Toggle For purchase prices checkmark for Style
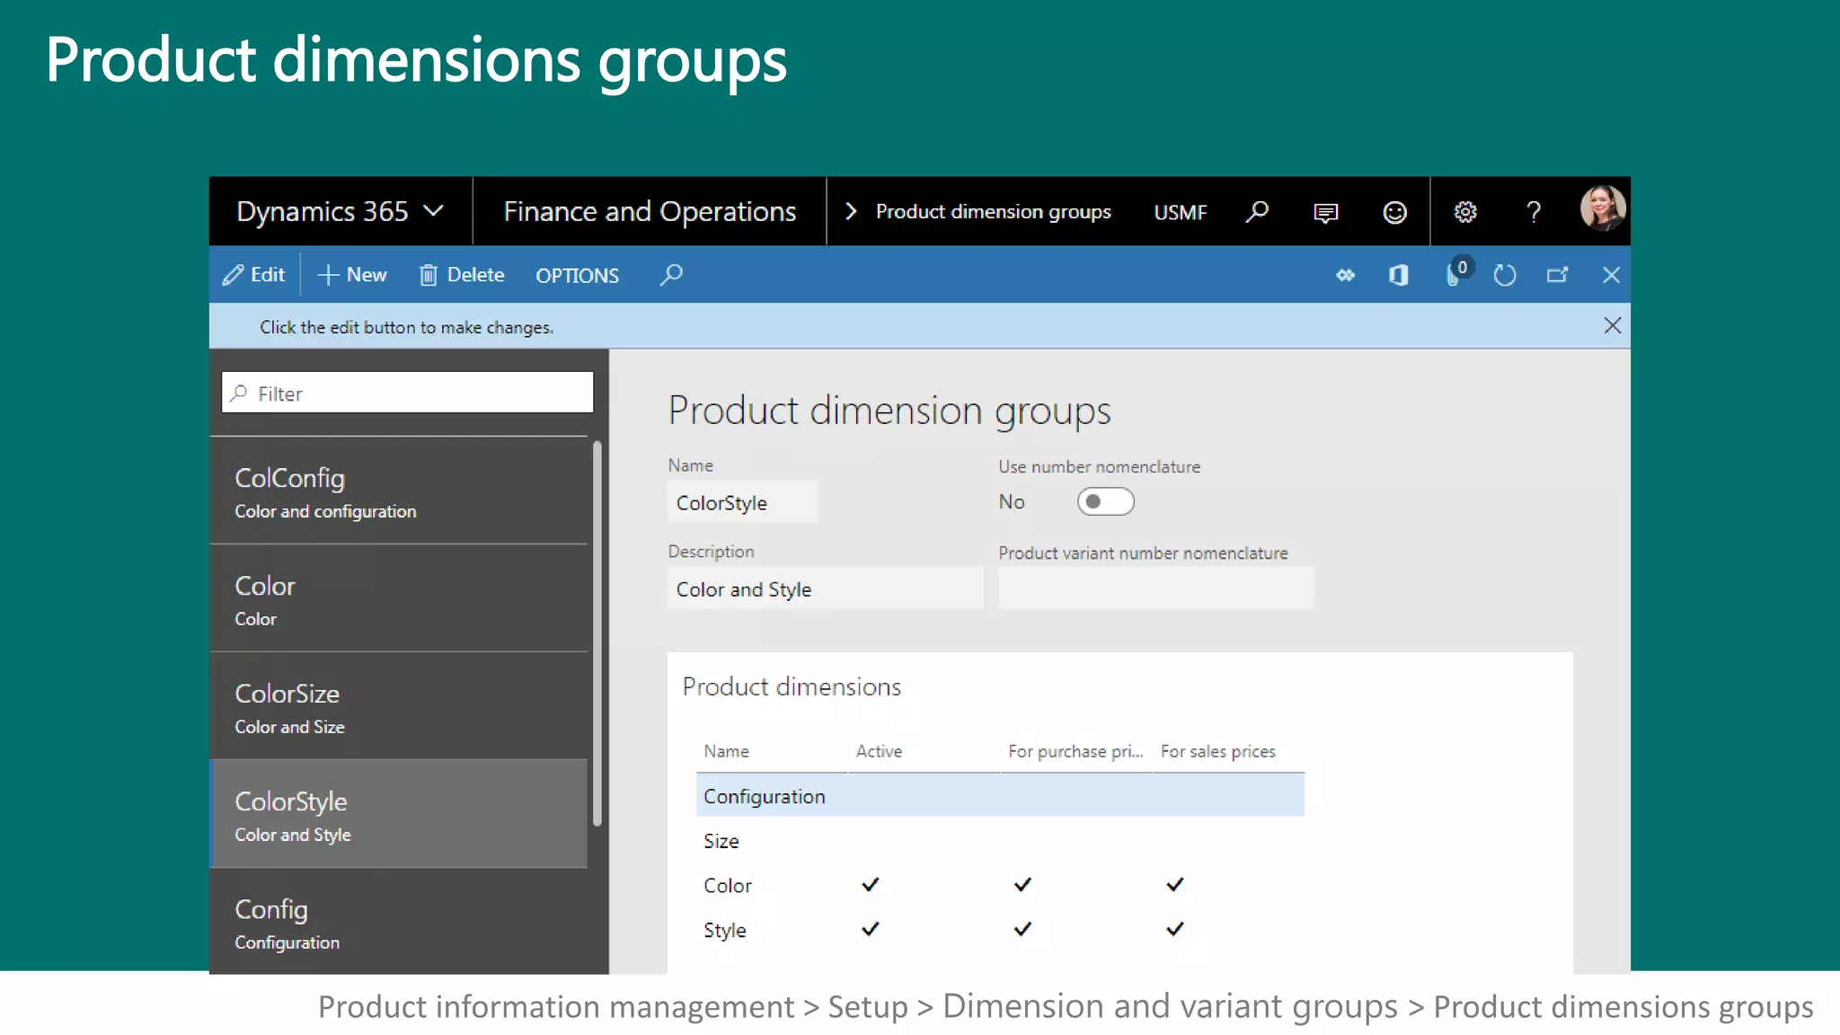Screen dimensions: 1840x1035 (x=1022, y=928)
